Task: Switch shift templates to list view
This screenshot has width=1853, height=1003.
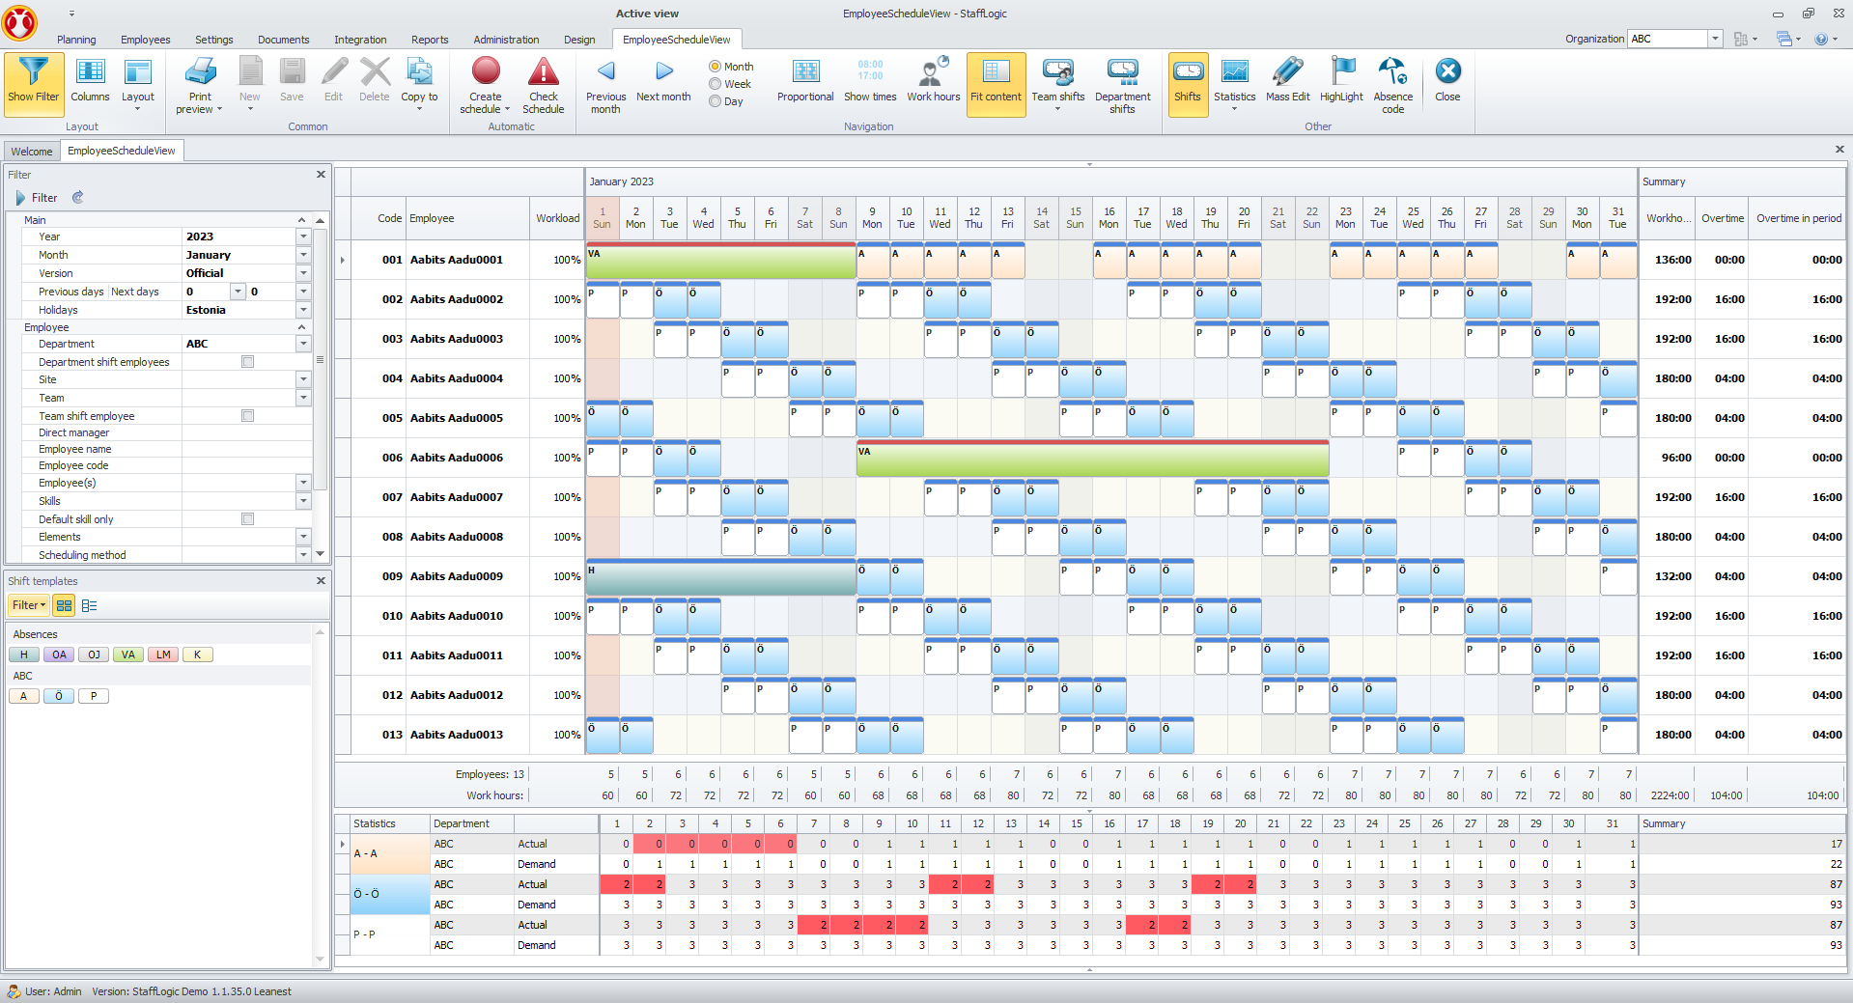Action: 90,605
